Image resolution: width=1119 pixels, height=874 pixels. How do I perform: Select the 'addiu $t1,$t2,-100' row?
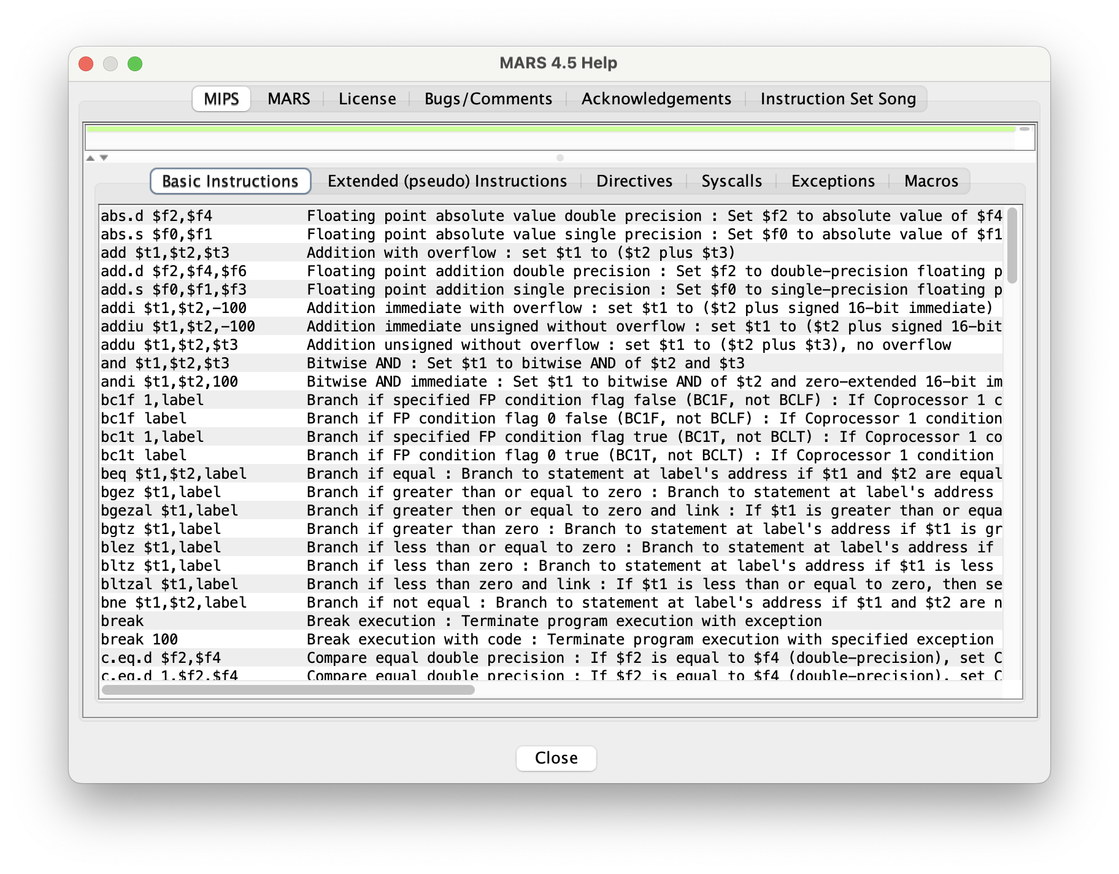point(551,327)
